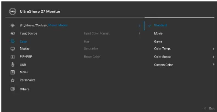
Task: Click the Standard checkmark
Action: (x=149, y=26)
